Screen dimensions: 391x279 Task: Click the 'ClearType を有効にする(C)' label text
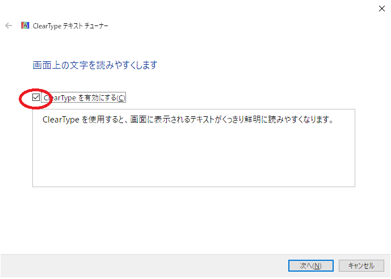click(x=85, y=98)
